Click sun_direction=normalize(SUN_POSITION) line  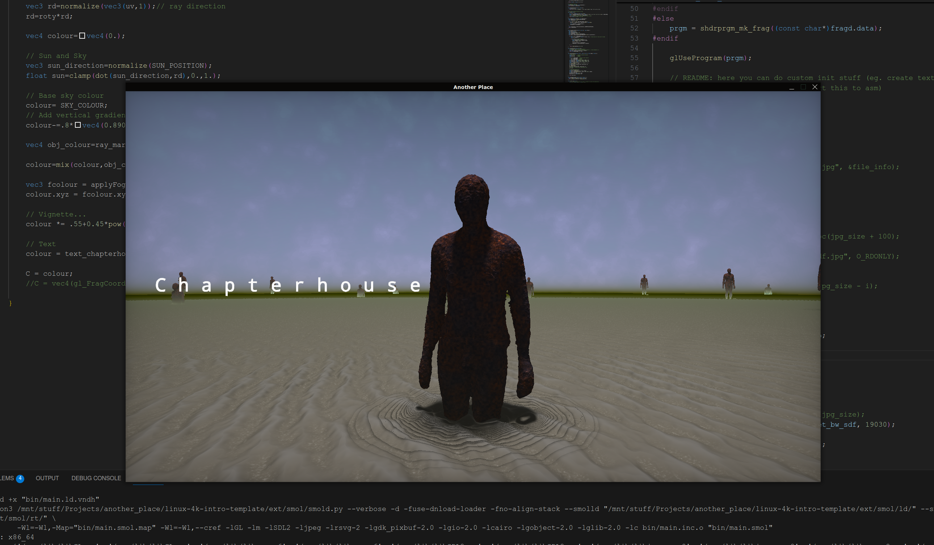click(119, 66)
